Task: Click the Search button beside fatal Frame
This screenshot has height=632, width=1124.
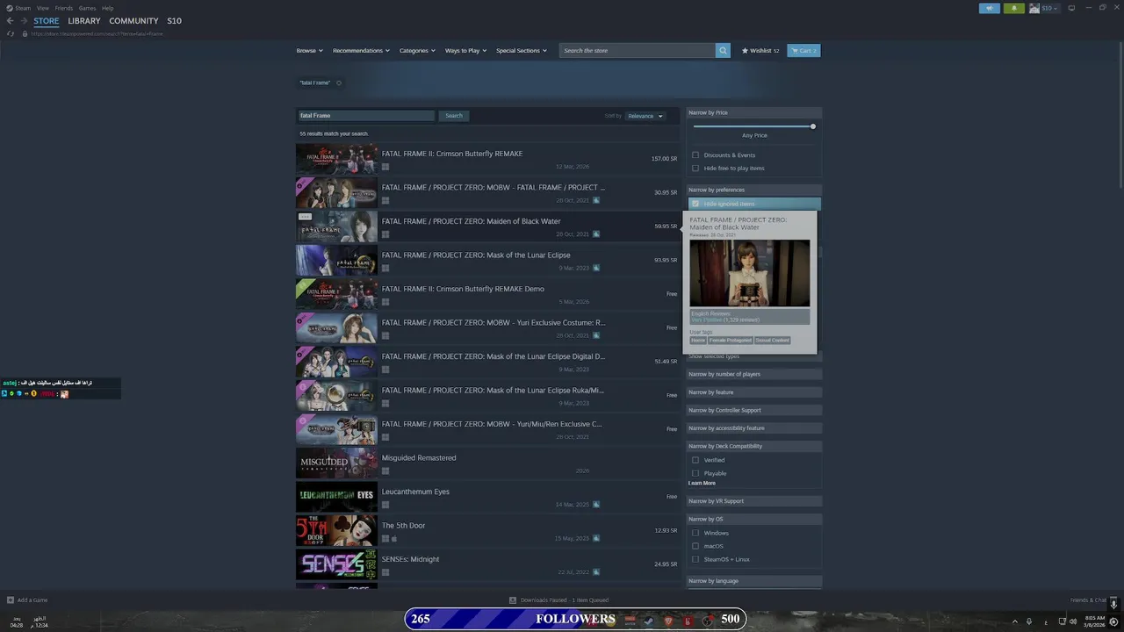Action: click(454, 116)
